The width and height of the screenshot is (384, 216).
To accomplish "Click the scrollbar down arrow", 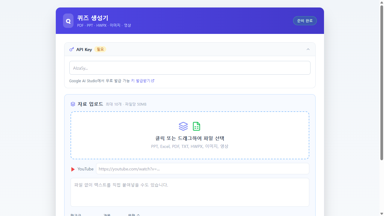I will click(x=382, y=214).
